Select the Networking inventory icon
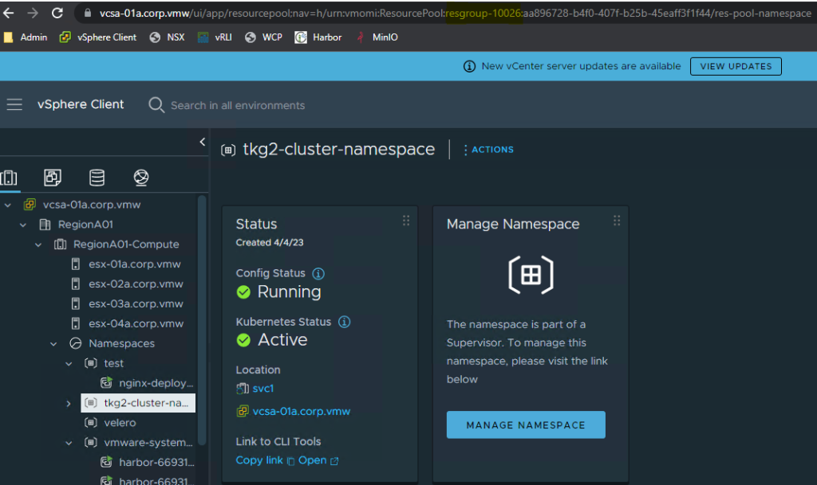Screen dimensions: 817x485 (x=141, y=177)
